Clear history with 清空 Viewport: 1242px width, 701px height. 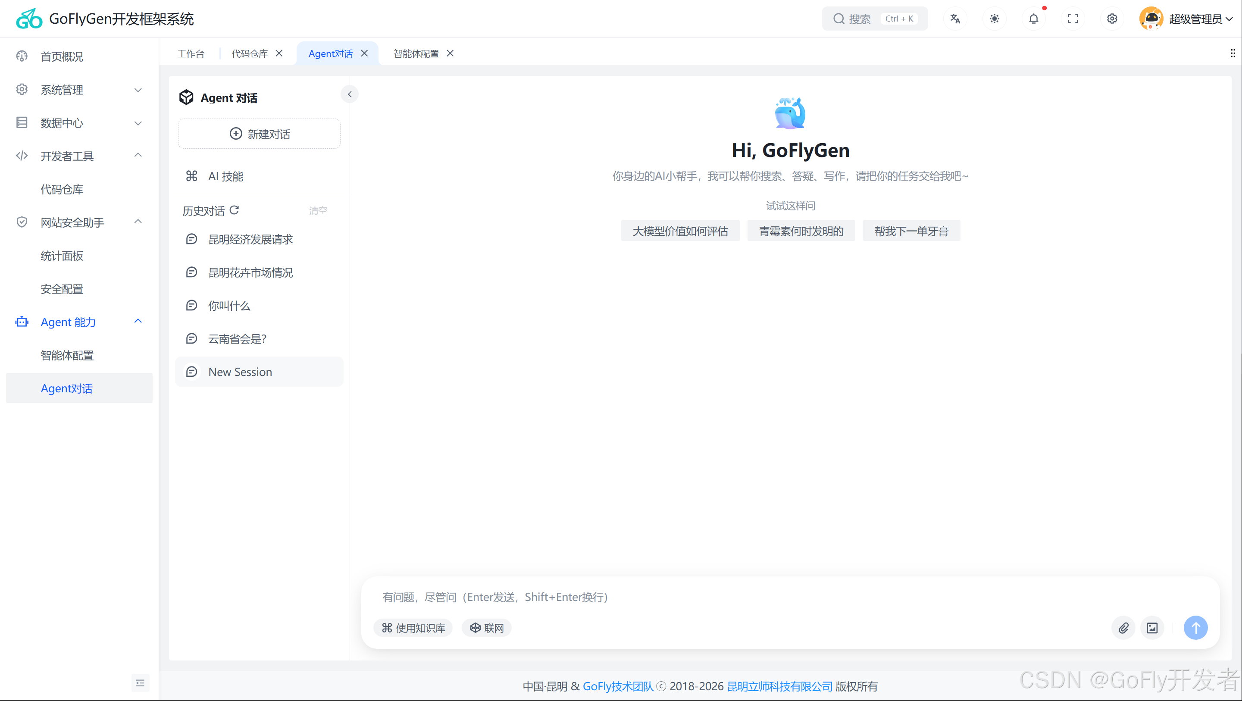tap(318, 211)
